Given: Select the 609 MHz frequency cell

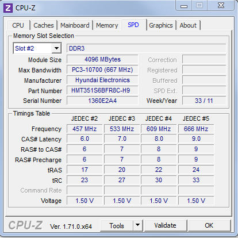Looking at the screenshot, I should click(159, 129).
